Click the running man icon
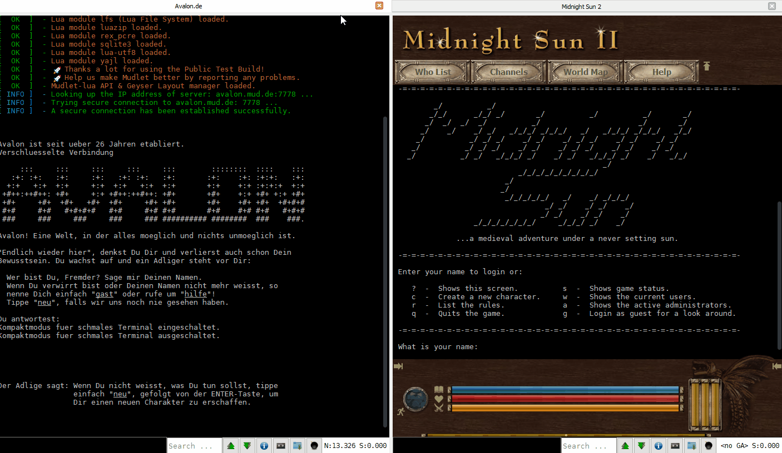The width and height of the screenshot is (782, 453). click(400, 412)
